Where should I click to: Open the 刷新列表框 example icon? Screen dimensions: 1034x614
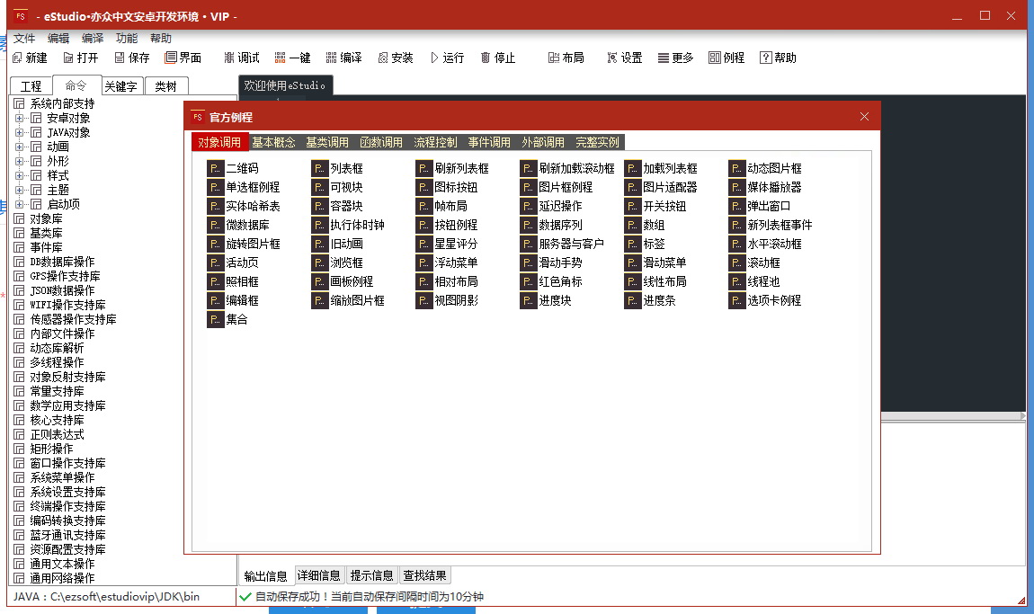click(x=423, y=169)
